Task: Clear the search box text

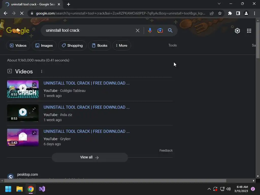Action: pyautogui.click(x=138, y=30)
